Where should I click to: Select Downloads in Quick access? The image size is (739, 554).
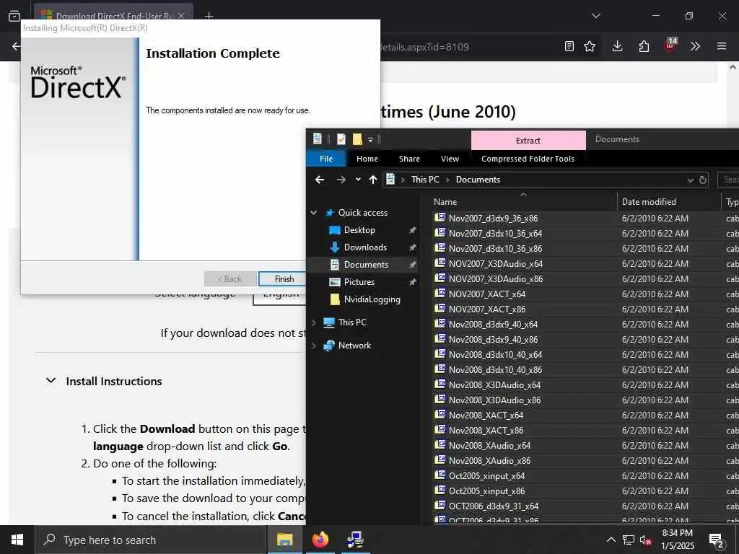click(364, 247)
